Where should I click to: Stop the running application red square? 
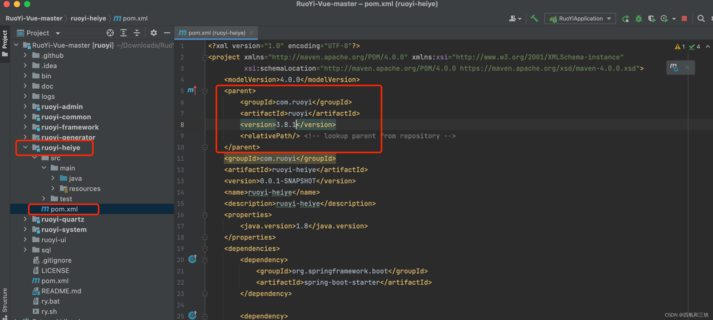pyautogui.click(x=684, y=18)
